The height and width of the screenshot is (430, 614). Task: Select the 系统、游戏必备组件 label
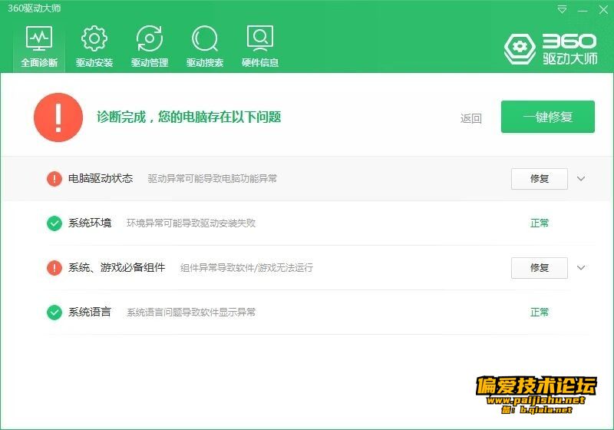tap(117, 267)
